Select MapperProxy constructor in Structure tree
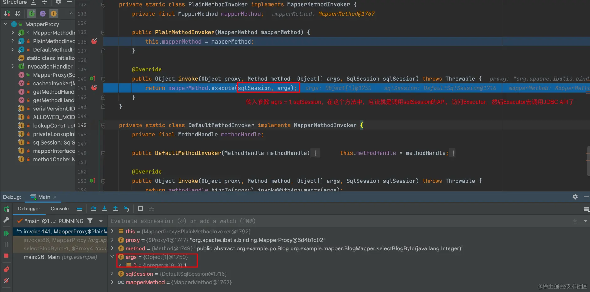 tap(46, 75)
